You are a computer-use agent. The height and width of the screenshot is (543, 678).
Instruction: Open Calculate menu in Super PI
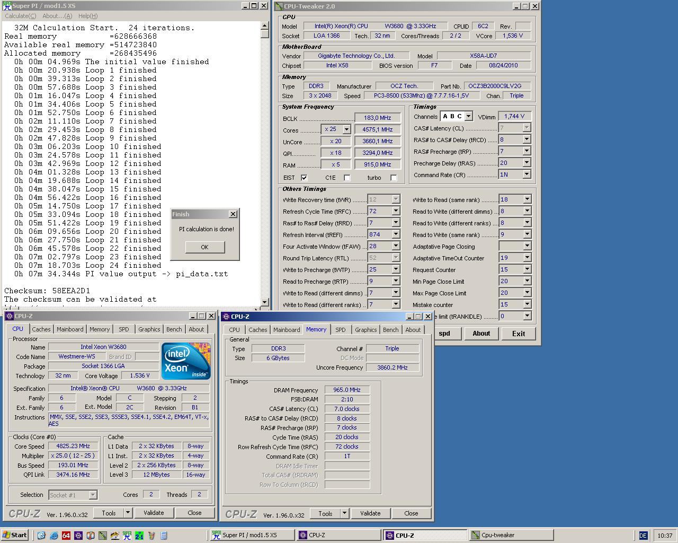coord(20,16)
